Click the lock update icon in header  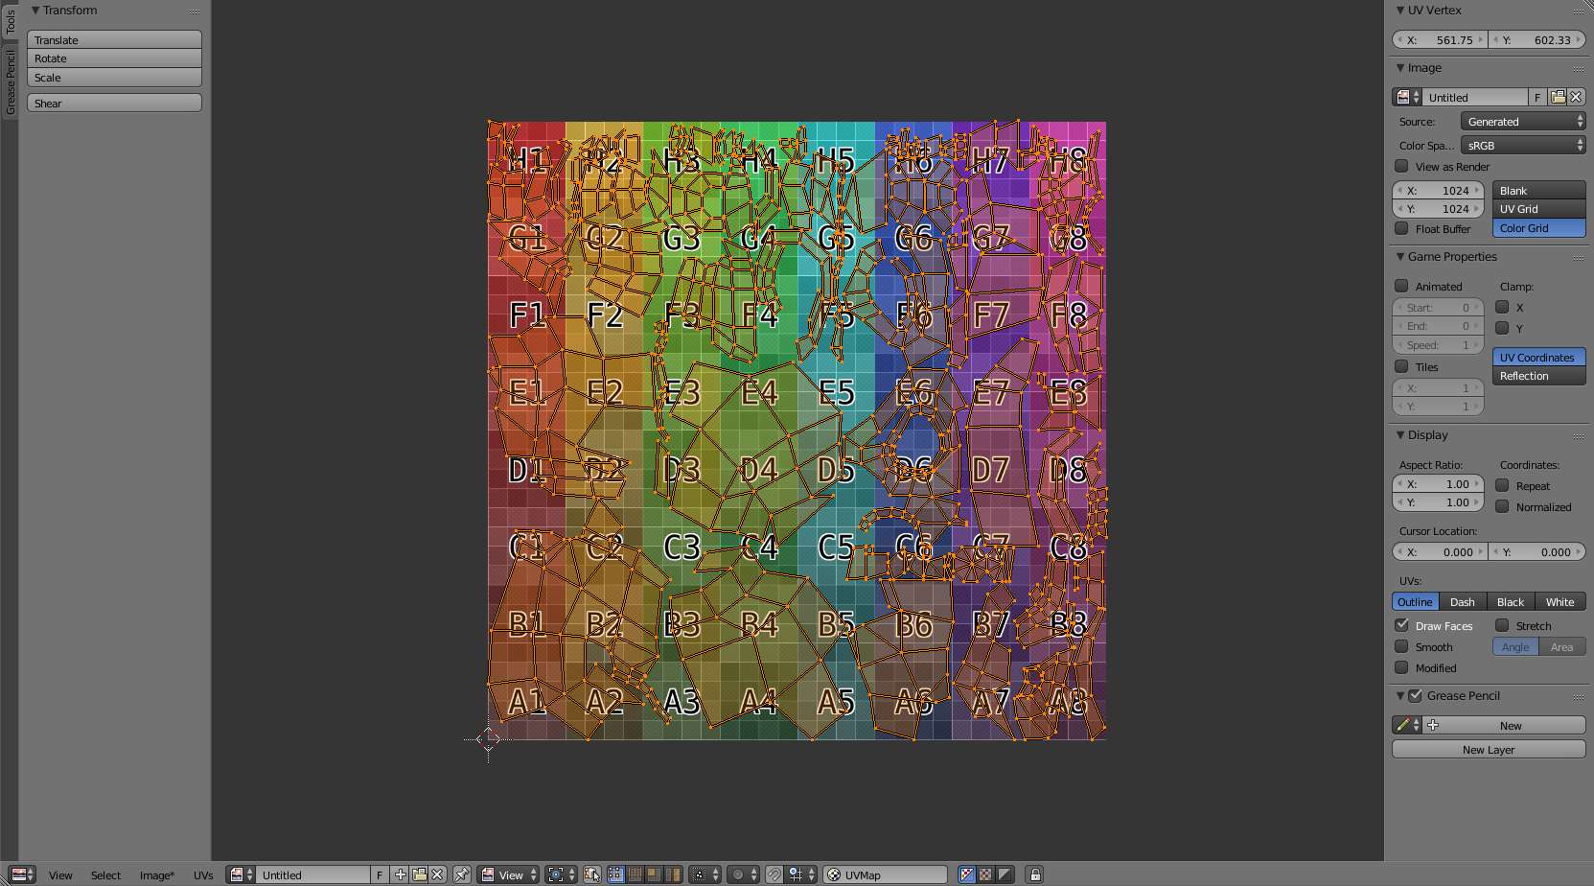click(1035, 874)
